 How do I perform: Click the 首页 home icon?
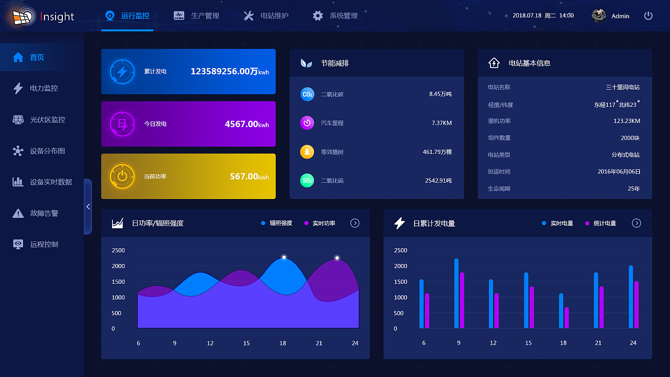point(18,57)
